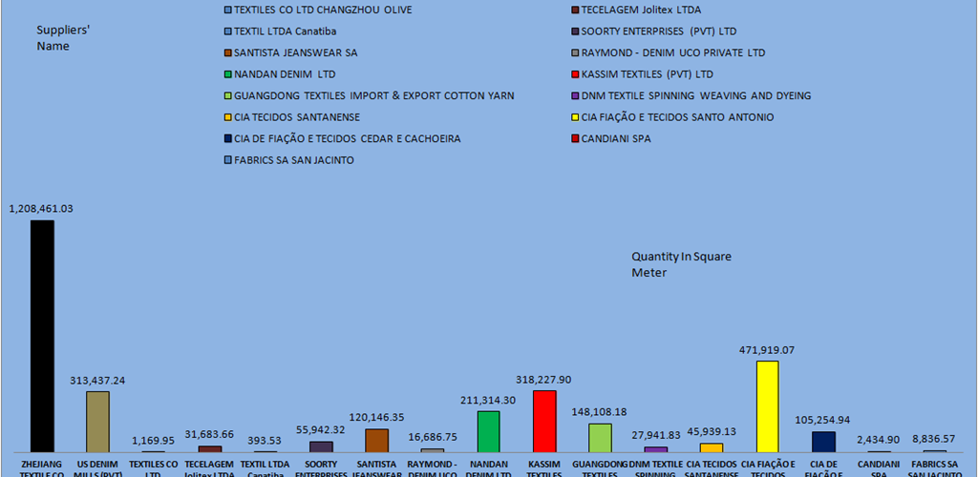Select legend entry FABRICS SA SAN JACINTO
Viewport: 978px width, 477px height.
[x=288, y=160]
